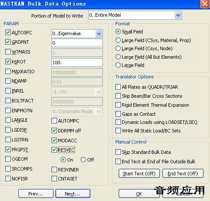This screenshot has height=201, width=210.
Task: Enable the BOLTFACT checkbox
Action: [8, 101]
